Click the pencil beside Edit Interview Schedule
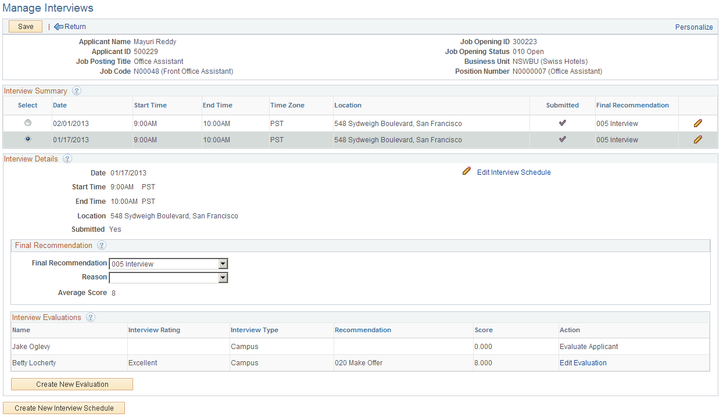 click(x=466, y=171)
